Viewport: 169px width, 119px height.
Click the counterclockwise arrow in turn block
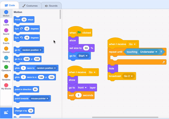(x=22, y=38)
